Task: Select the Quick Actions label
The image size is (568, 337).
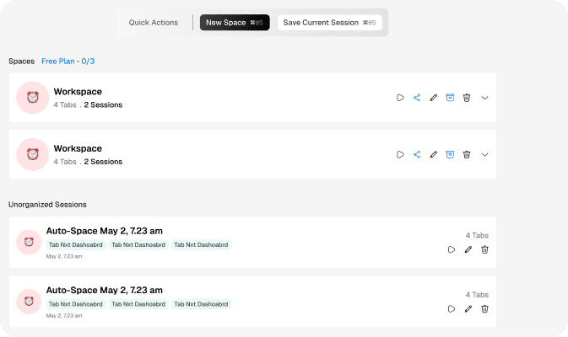Action: [x=154, y=23]
